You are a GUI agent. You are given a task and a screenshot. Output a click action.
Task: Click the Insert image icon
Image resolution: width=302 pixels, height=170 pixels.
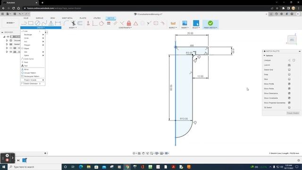click(x=185, y=23)
